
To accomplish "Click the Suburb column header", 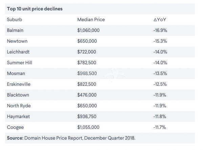I will click(14, 20).
